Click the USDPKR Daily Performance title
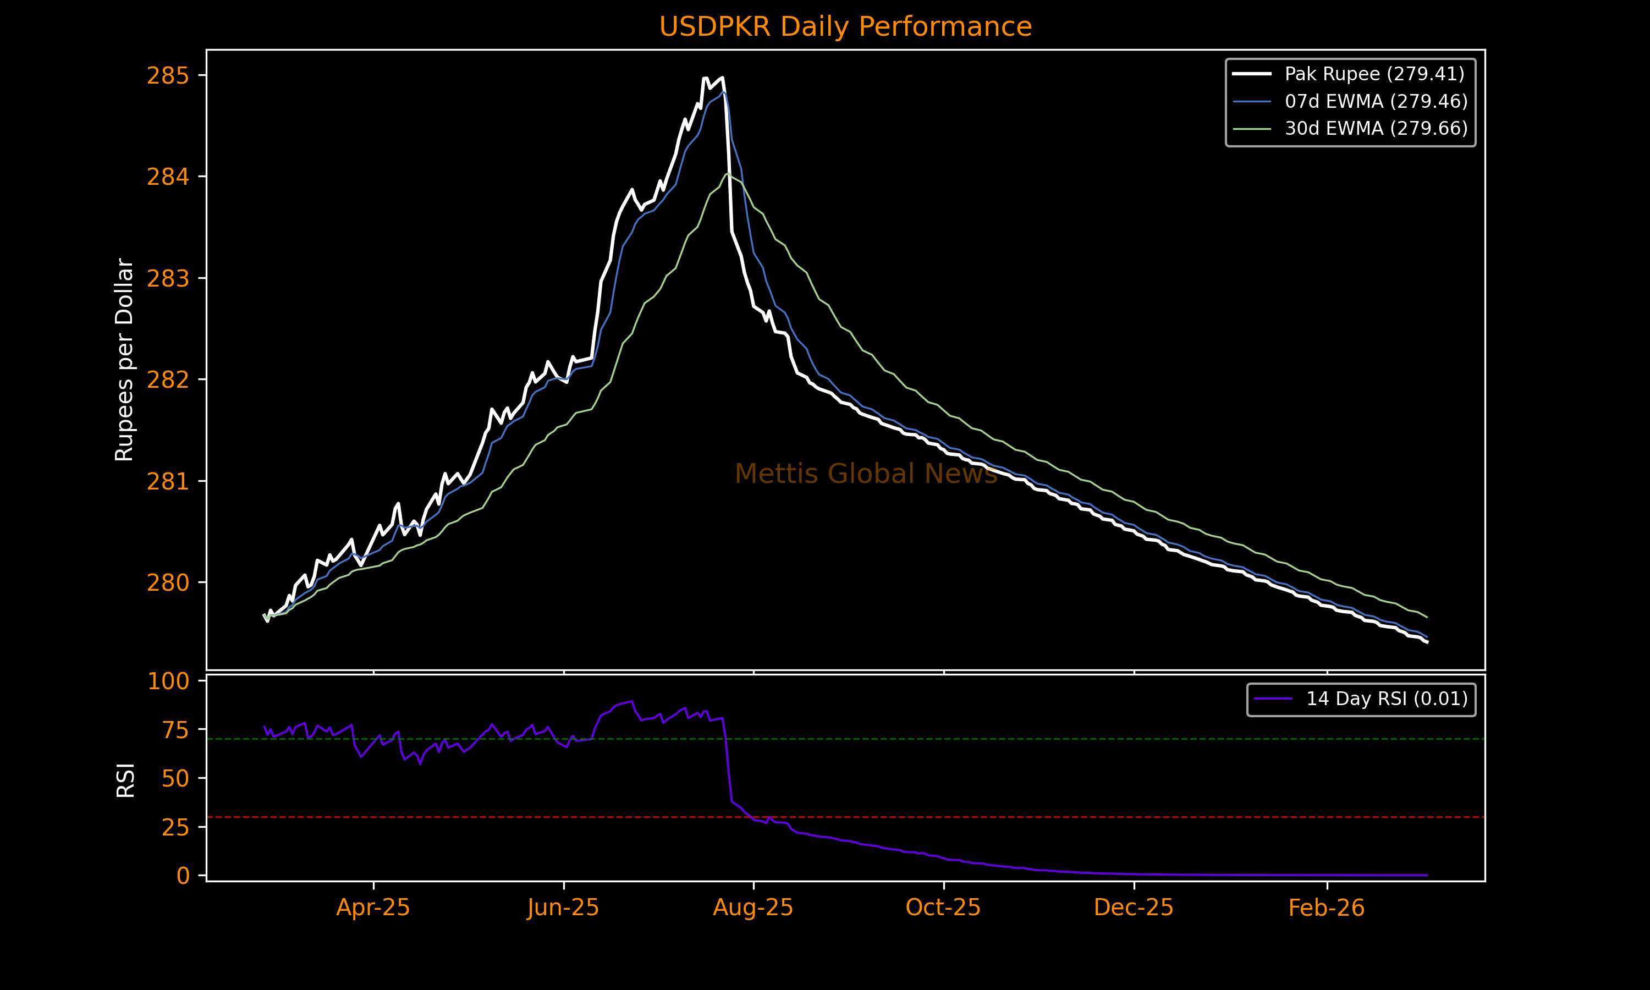The height and width of the screenshot is (990, 1650). [845, 28]
